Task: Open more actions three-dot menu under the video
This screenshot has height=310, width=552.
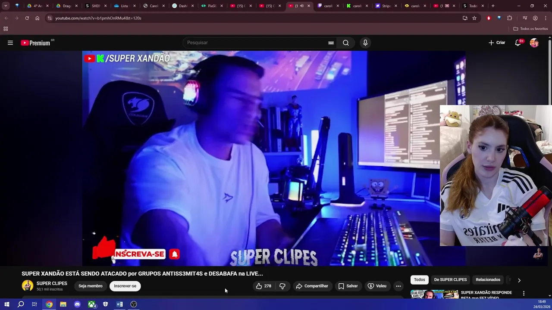Action: [398, 286]
